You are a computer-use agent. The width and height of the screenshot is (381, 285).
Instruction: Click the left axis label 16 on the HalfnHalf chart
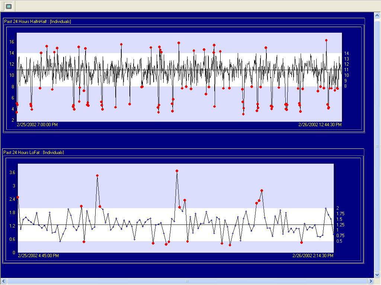(12, 42)
